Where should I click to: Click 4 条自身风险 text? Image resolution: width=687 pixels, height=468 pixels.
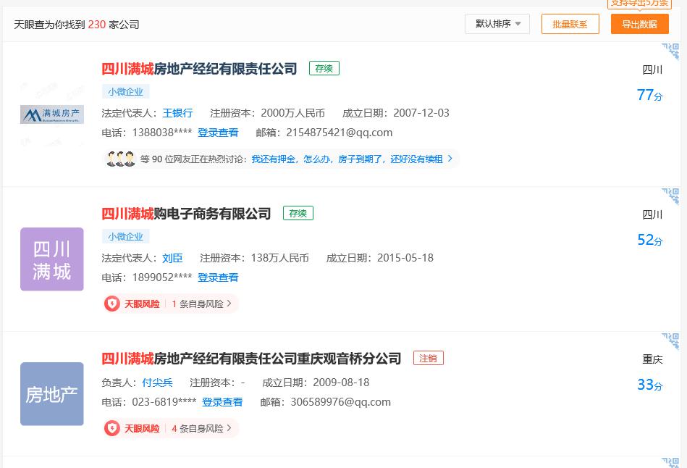click(x=198, y=428)
